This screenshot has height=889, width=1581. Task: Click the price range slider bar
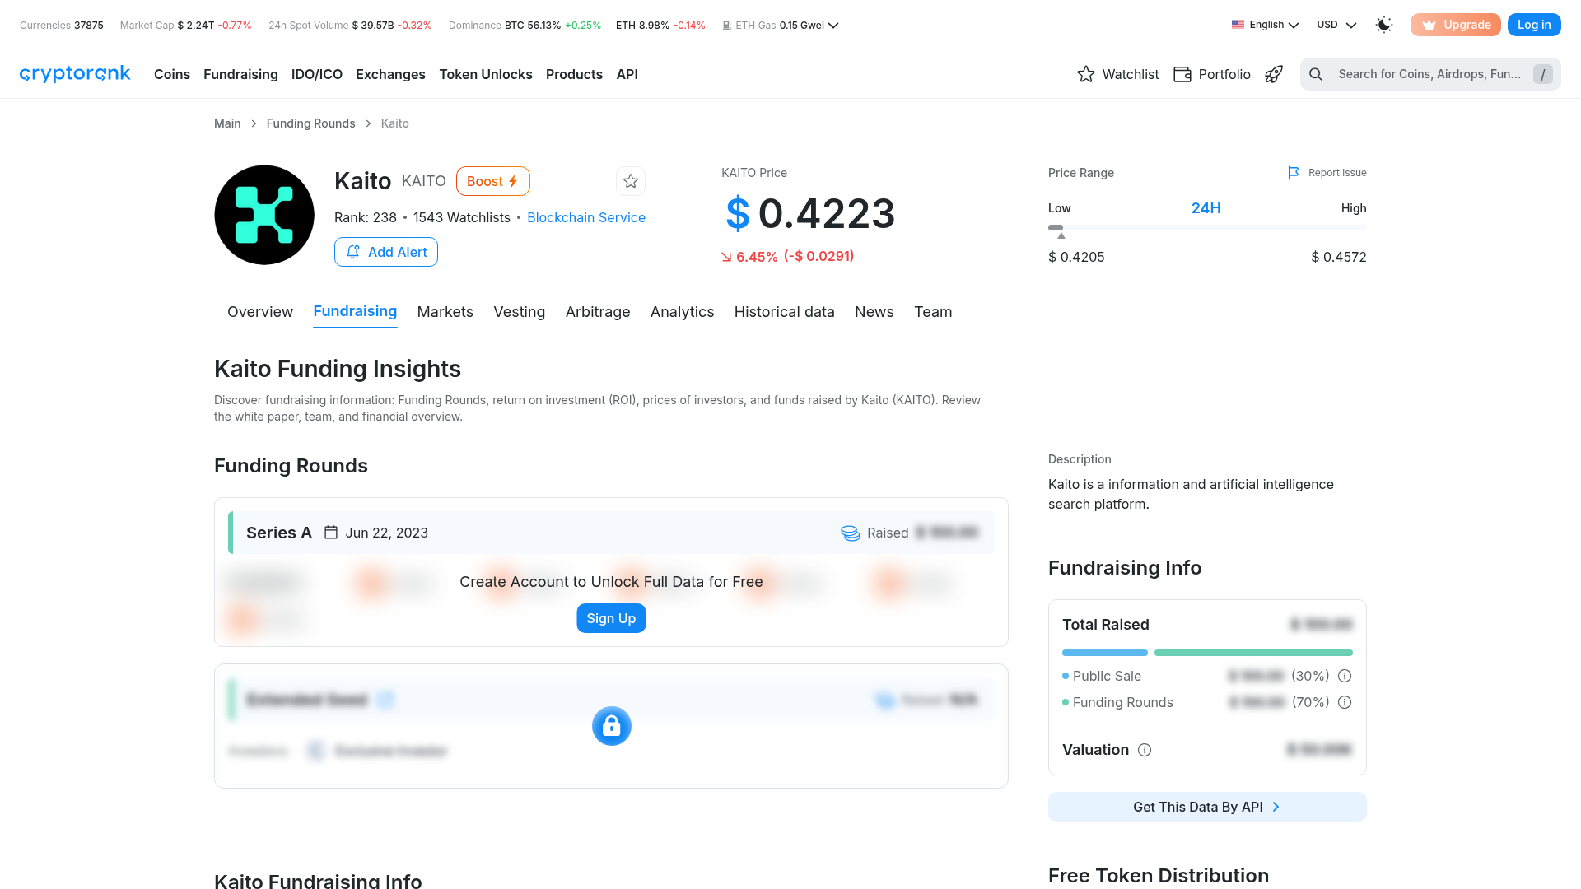[1207, 227]
